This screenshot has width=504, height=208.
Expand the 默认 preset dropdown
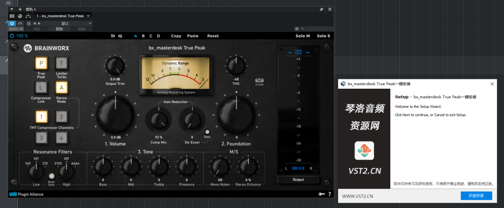(89, 23)
